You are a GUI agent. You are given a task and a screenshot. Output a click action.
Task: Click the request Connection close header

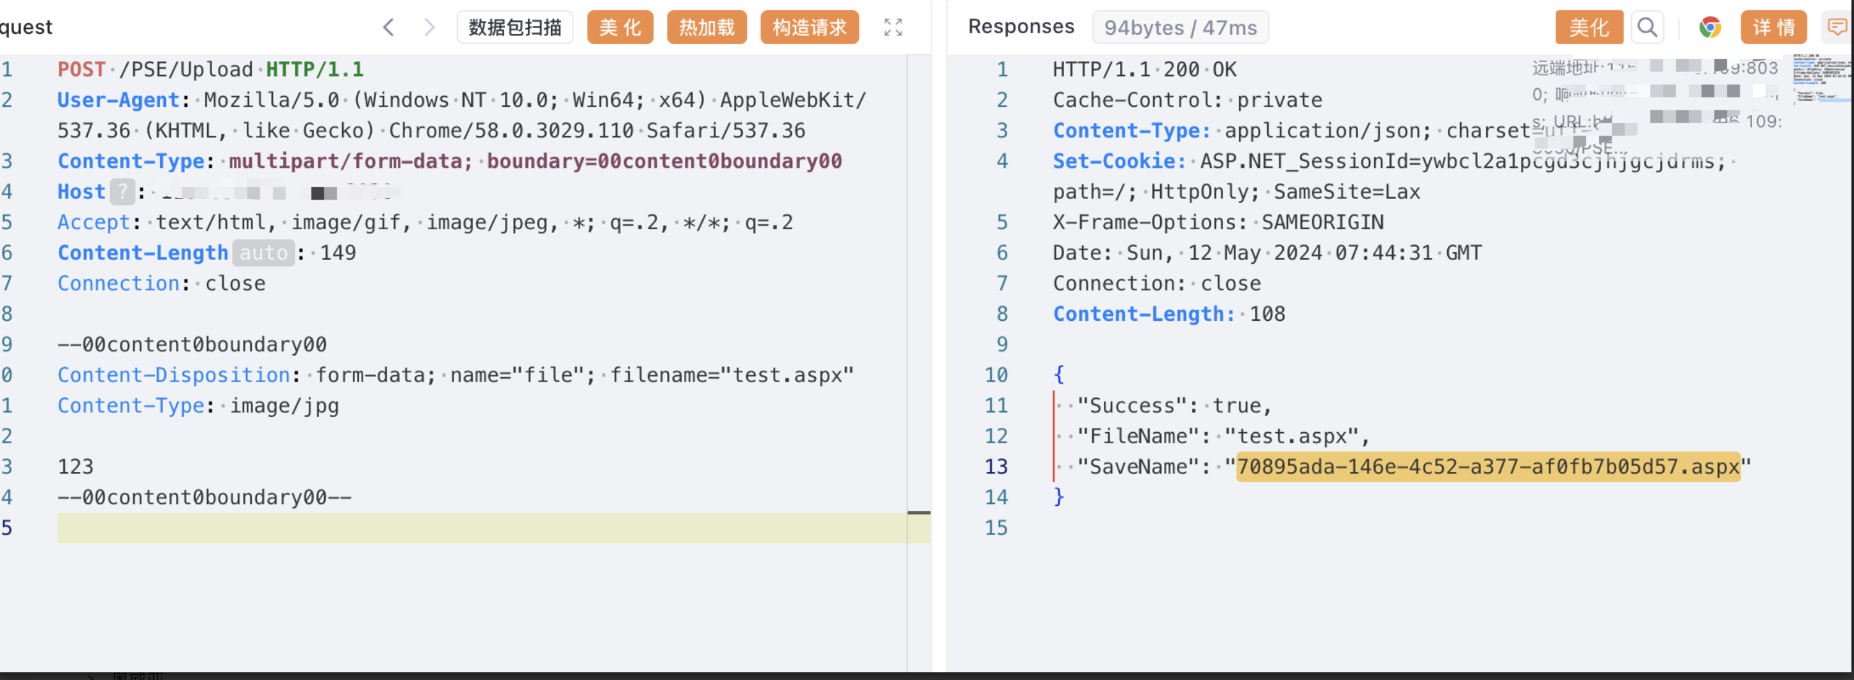point(161,283)
